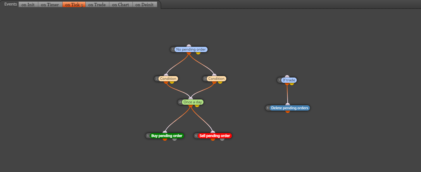Click the input connector above Buy pending order
421x172 pixels.
pyautogui.click(x=165, y=132)
